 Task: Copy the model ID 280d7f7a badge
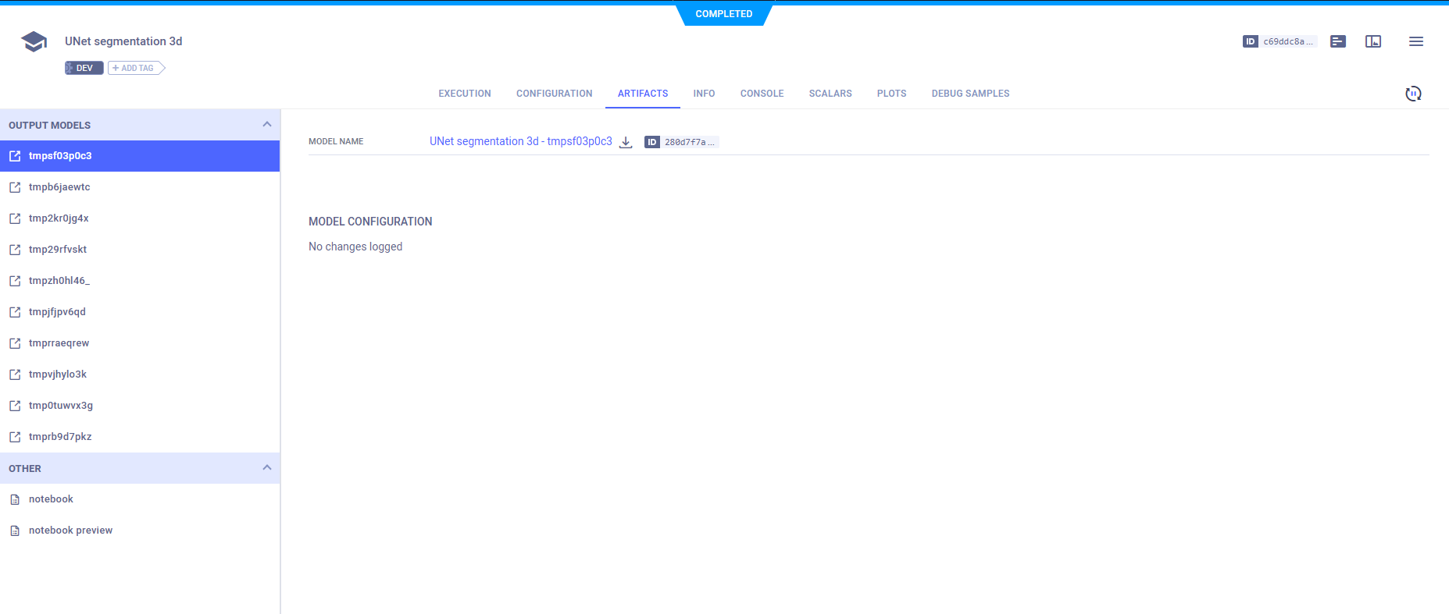coord(680,142)
